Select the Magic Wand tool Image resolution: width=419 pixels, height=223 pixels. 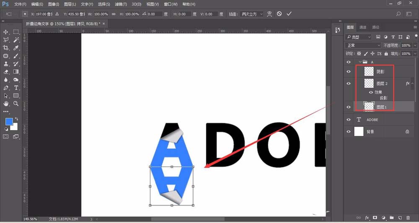(x=16, y=40)
